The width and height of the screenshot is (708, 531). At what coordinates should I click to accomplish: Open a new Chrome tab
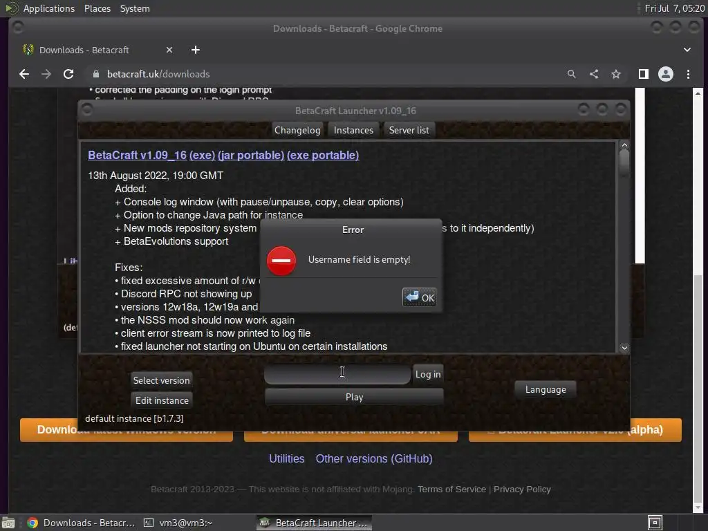(x=196, y=50)
